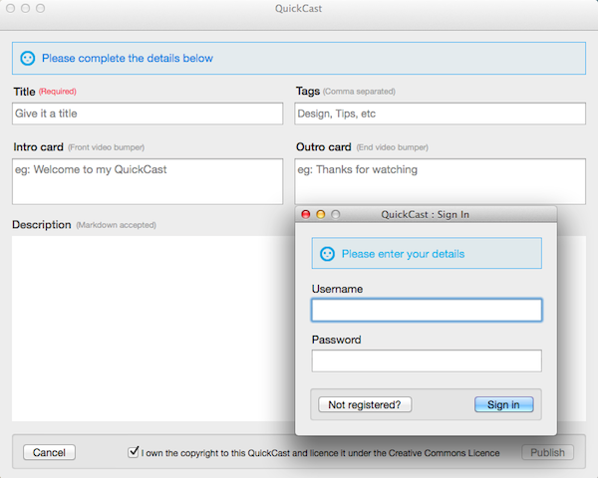Click the 'Not registered?' button
598x478 pixels.
(365, 404)
